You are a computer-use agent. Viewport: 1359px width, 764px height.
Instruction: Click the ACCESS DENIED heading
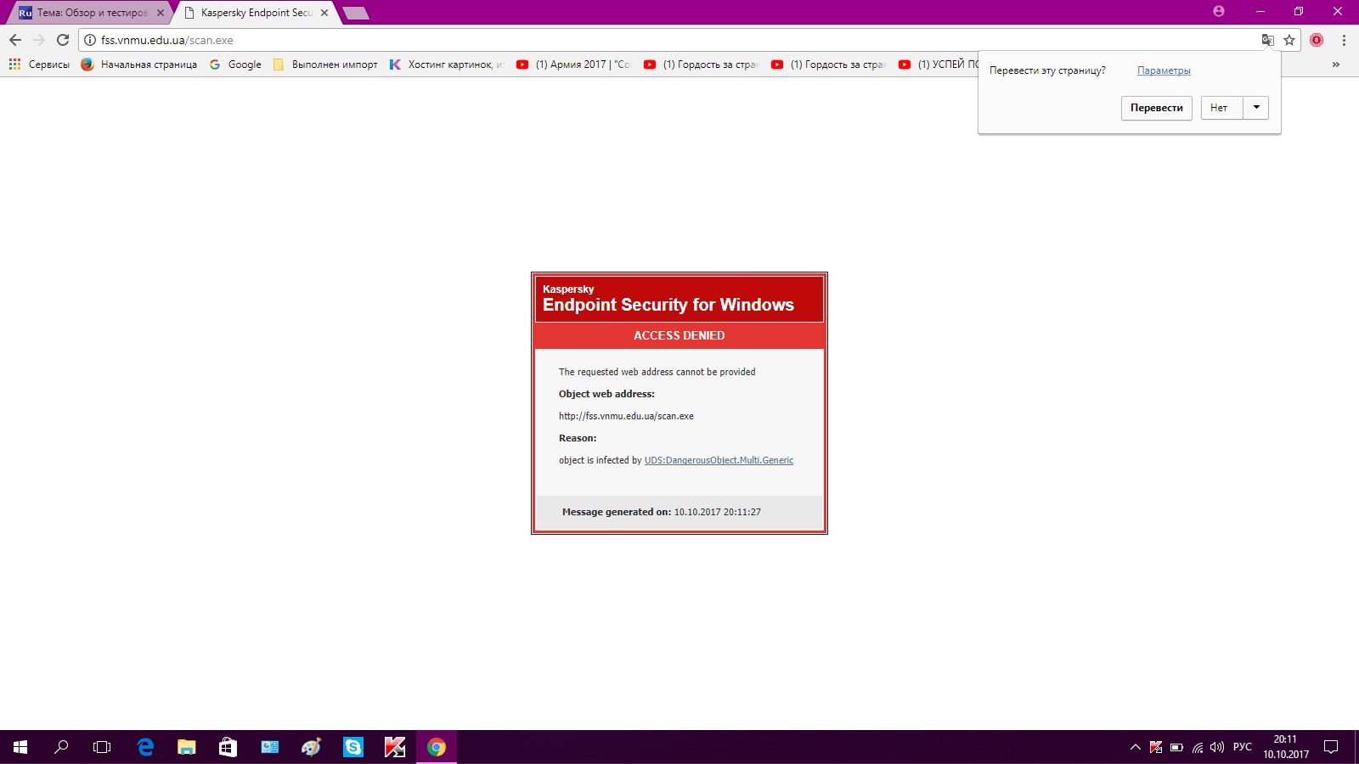679,335
